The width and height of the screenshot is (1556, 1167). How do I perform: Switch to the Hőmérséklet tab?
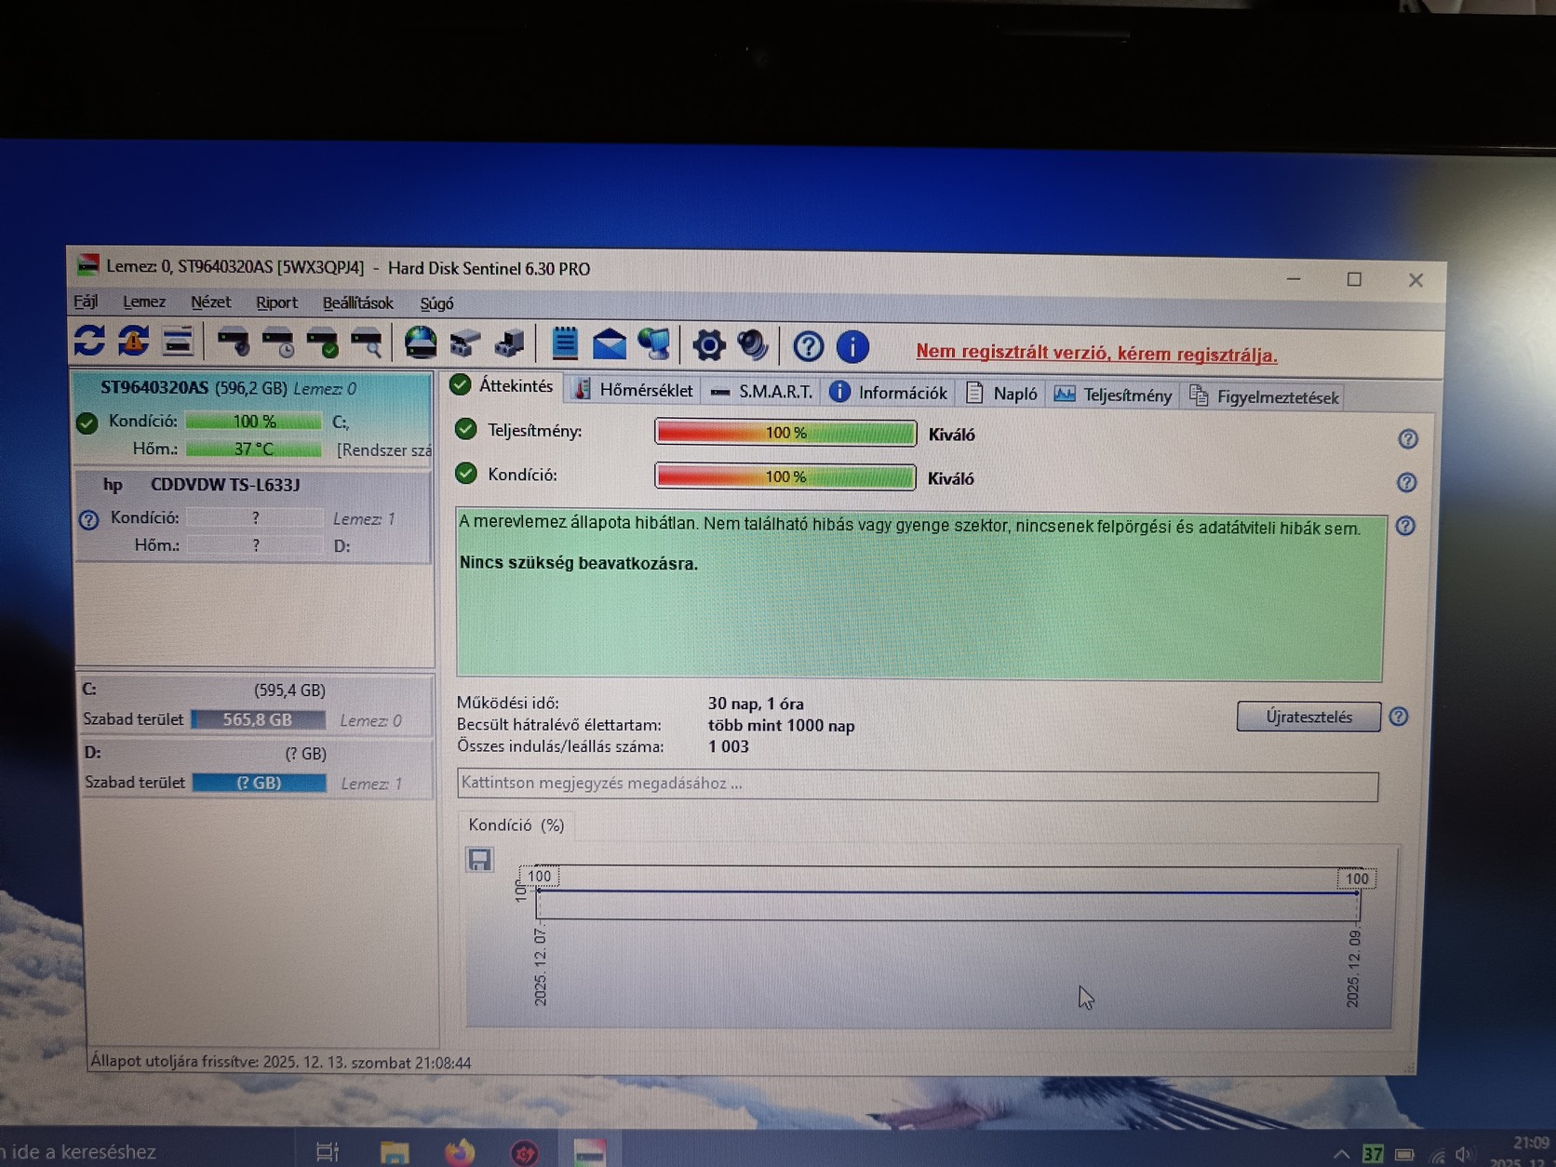634,390
